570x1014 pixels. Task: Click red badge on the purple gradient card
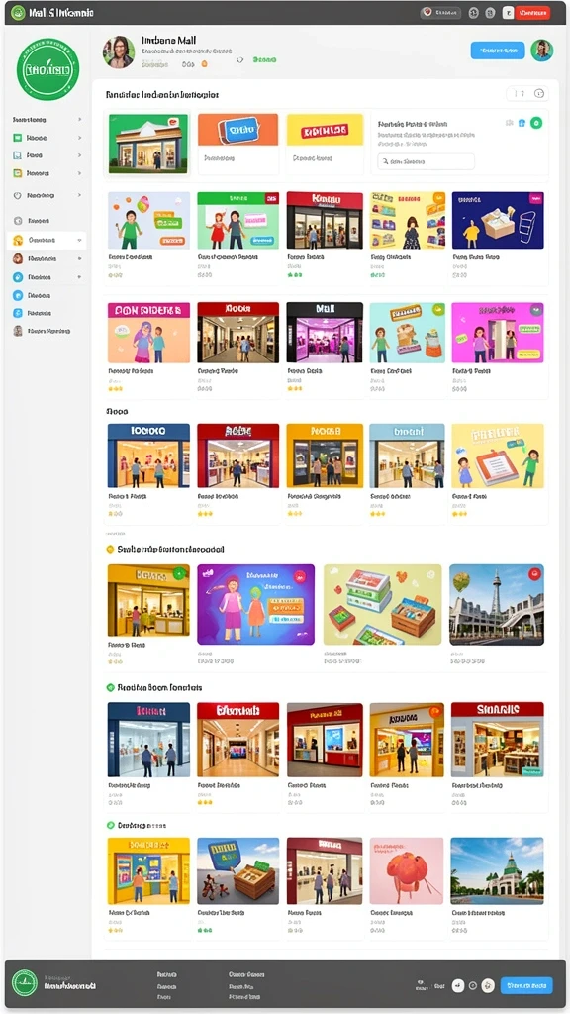299,574
